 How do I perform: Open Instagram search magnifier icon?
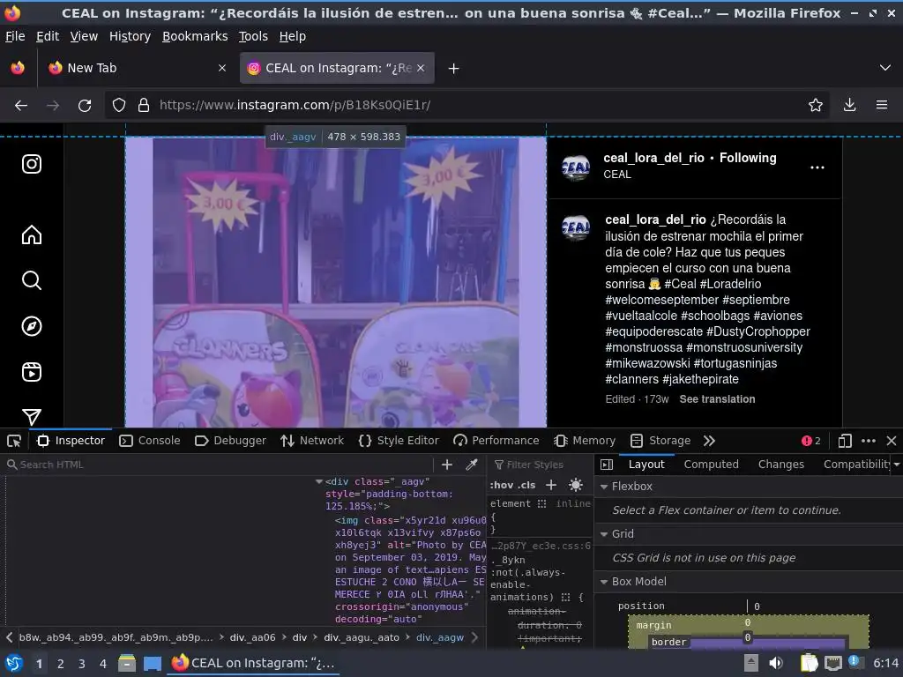[x=32, y=280]
